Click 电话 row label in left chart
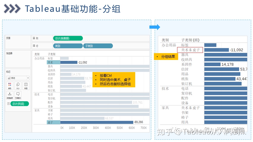Screen dimensions: 253x142 pyautogui.click(x=50, y=94)
